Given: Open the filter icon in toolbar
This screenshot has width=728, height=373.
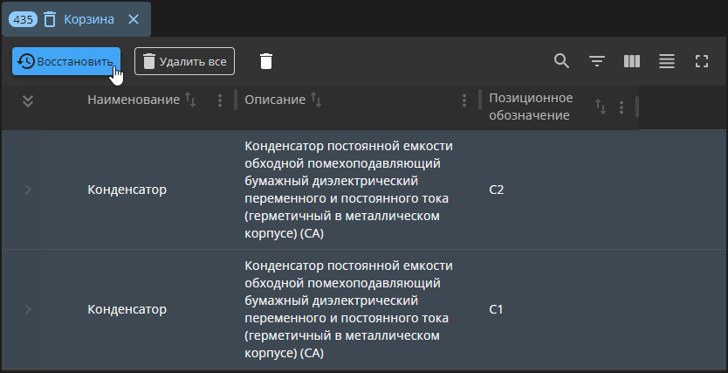Looking at the screenshot, I should [596, 61].
